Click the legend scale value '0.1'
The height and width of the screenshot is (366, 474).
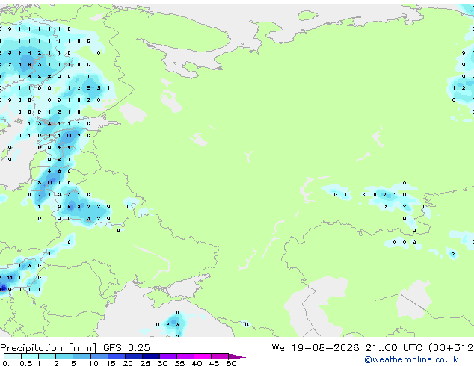click(8, 363)
